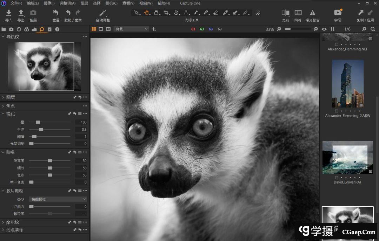Select the Crop cursor tool
This screenshot has height=241, width=379.
click(166, 13)
